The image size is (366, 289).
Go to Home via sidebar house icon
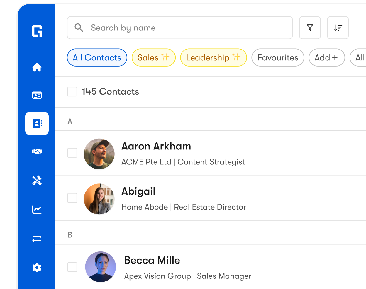[37, 67]
